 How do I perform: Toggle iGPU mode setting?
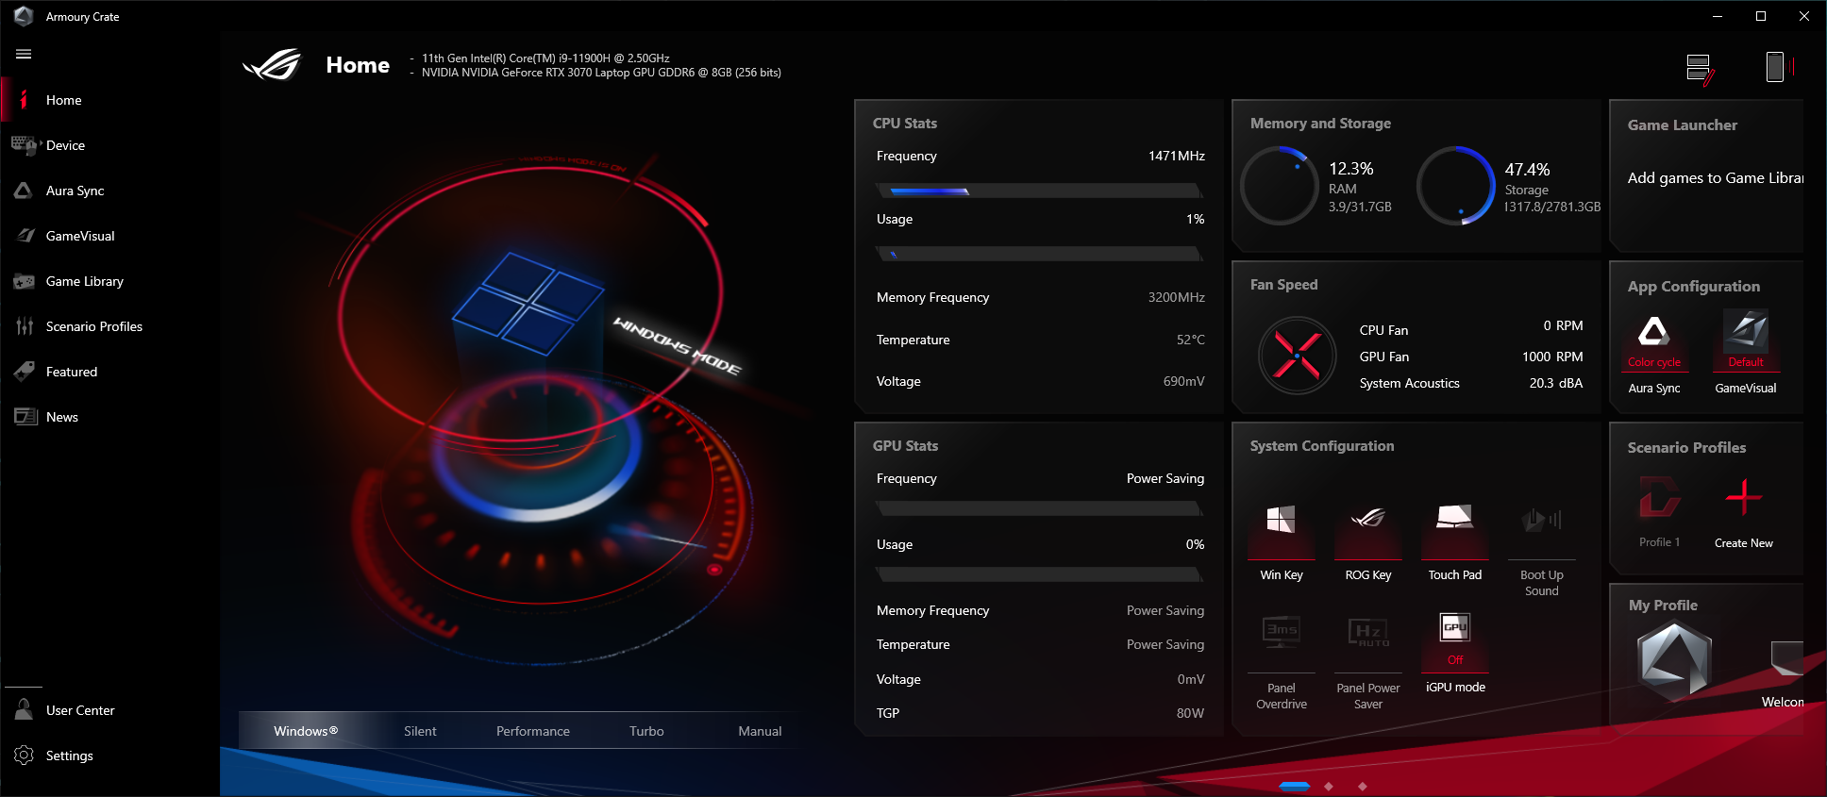point(1454,628)
